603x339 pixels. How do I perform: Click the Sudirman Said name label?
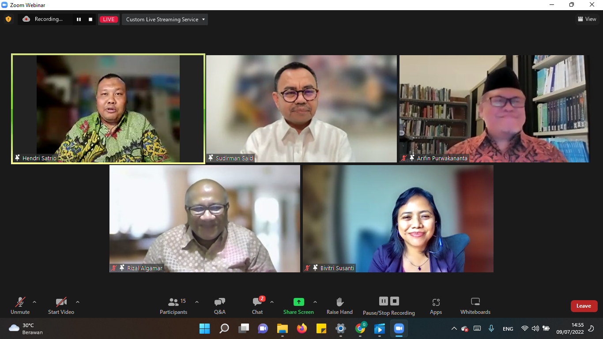234,158
